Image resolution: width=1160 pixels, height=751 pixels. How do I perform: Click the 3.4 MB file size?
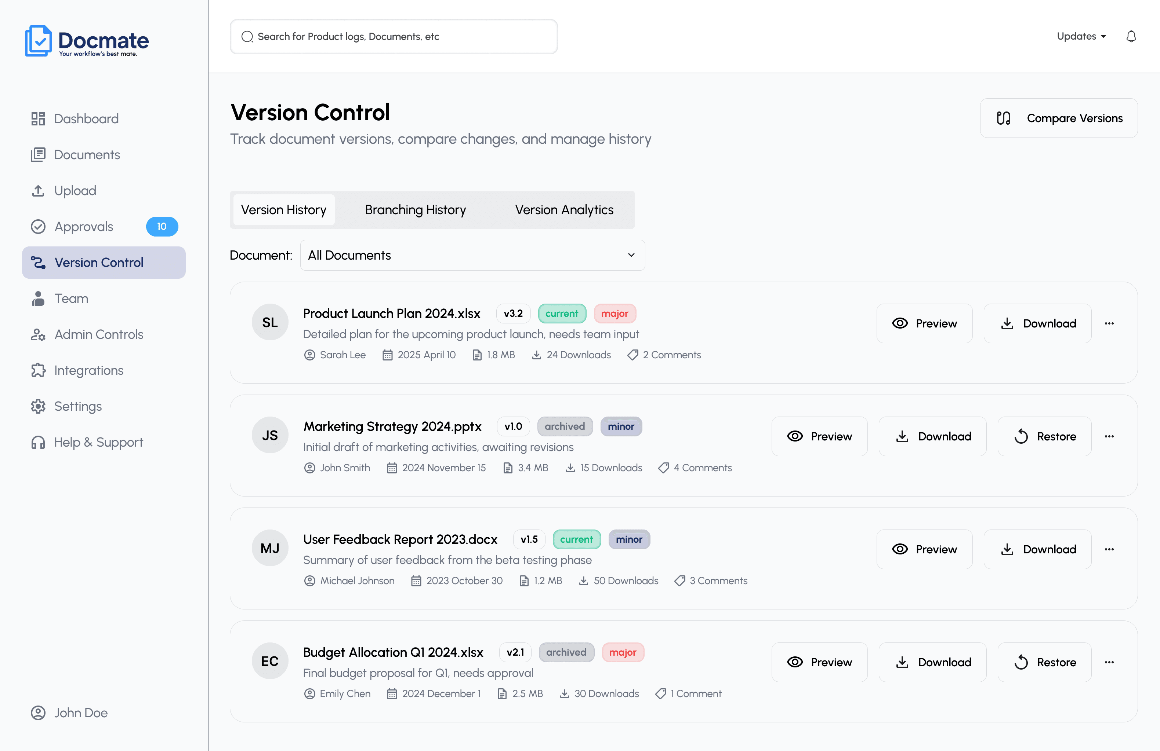(x=533, y=468)
